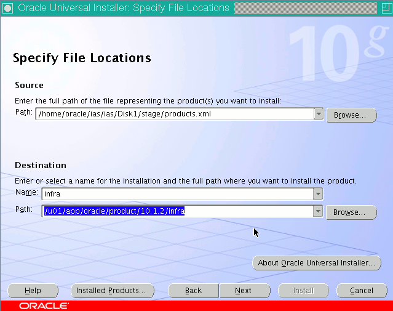This screenshot has height=311, width=393.
Task: Cancel the installation
Action: click(x=362, y=291)
